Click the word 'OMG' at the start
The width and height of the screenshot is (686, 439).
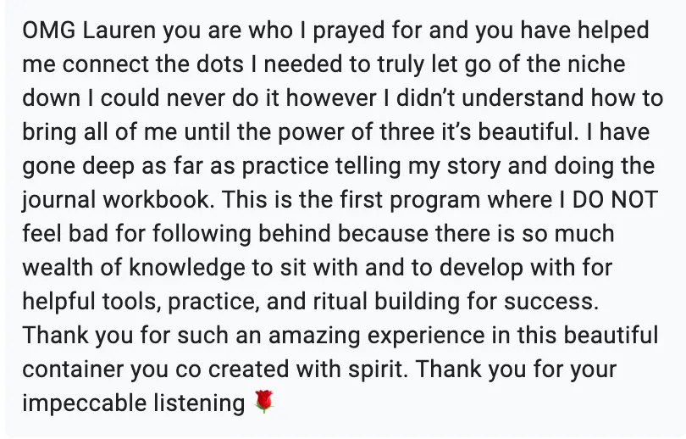(48, 31)
